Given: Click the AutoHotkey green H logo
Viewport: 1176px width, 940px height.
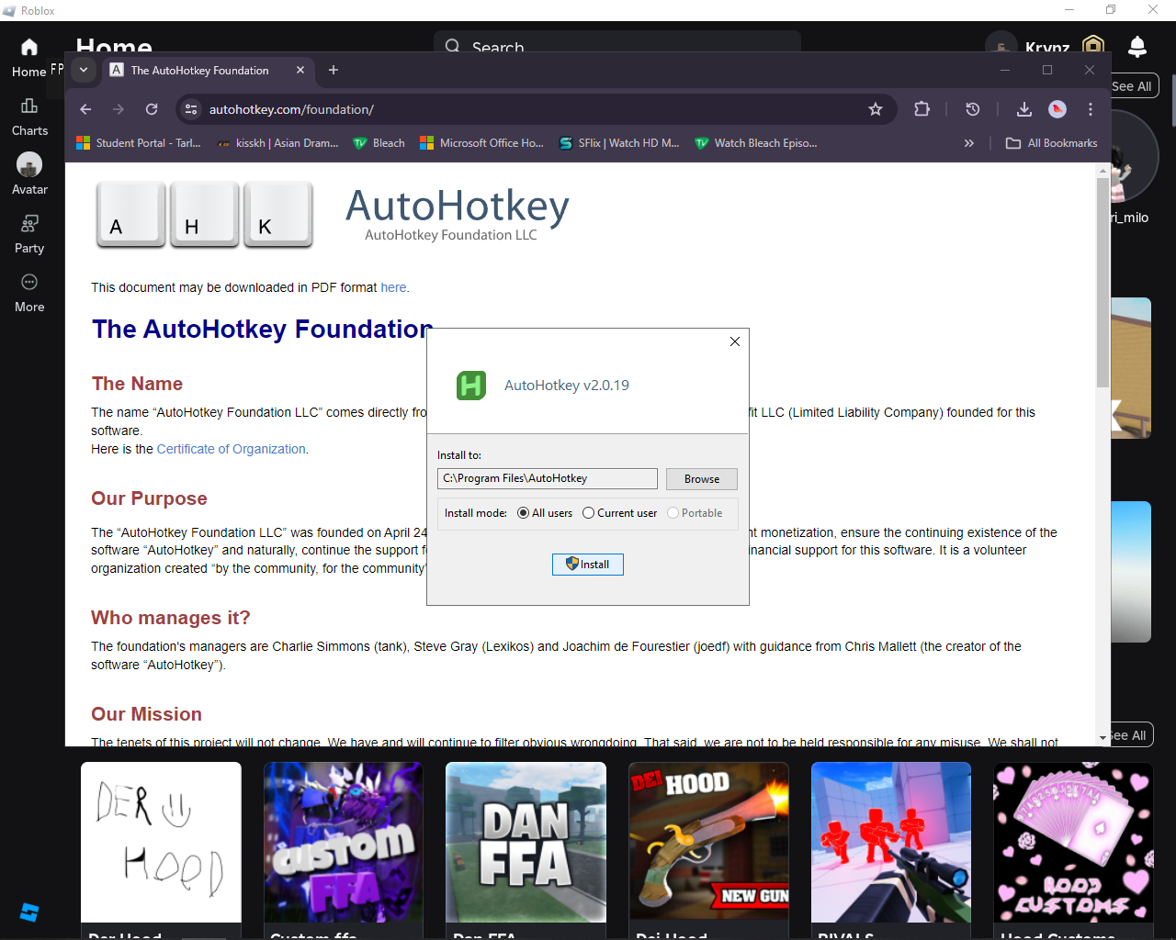Looking at the screenshot, I should [x=471, y=386].
